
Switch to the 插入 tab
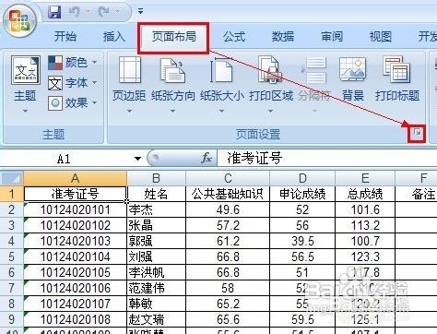point(114,37)
